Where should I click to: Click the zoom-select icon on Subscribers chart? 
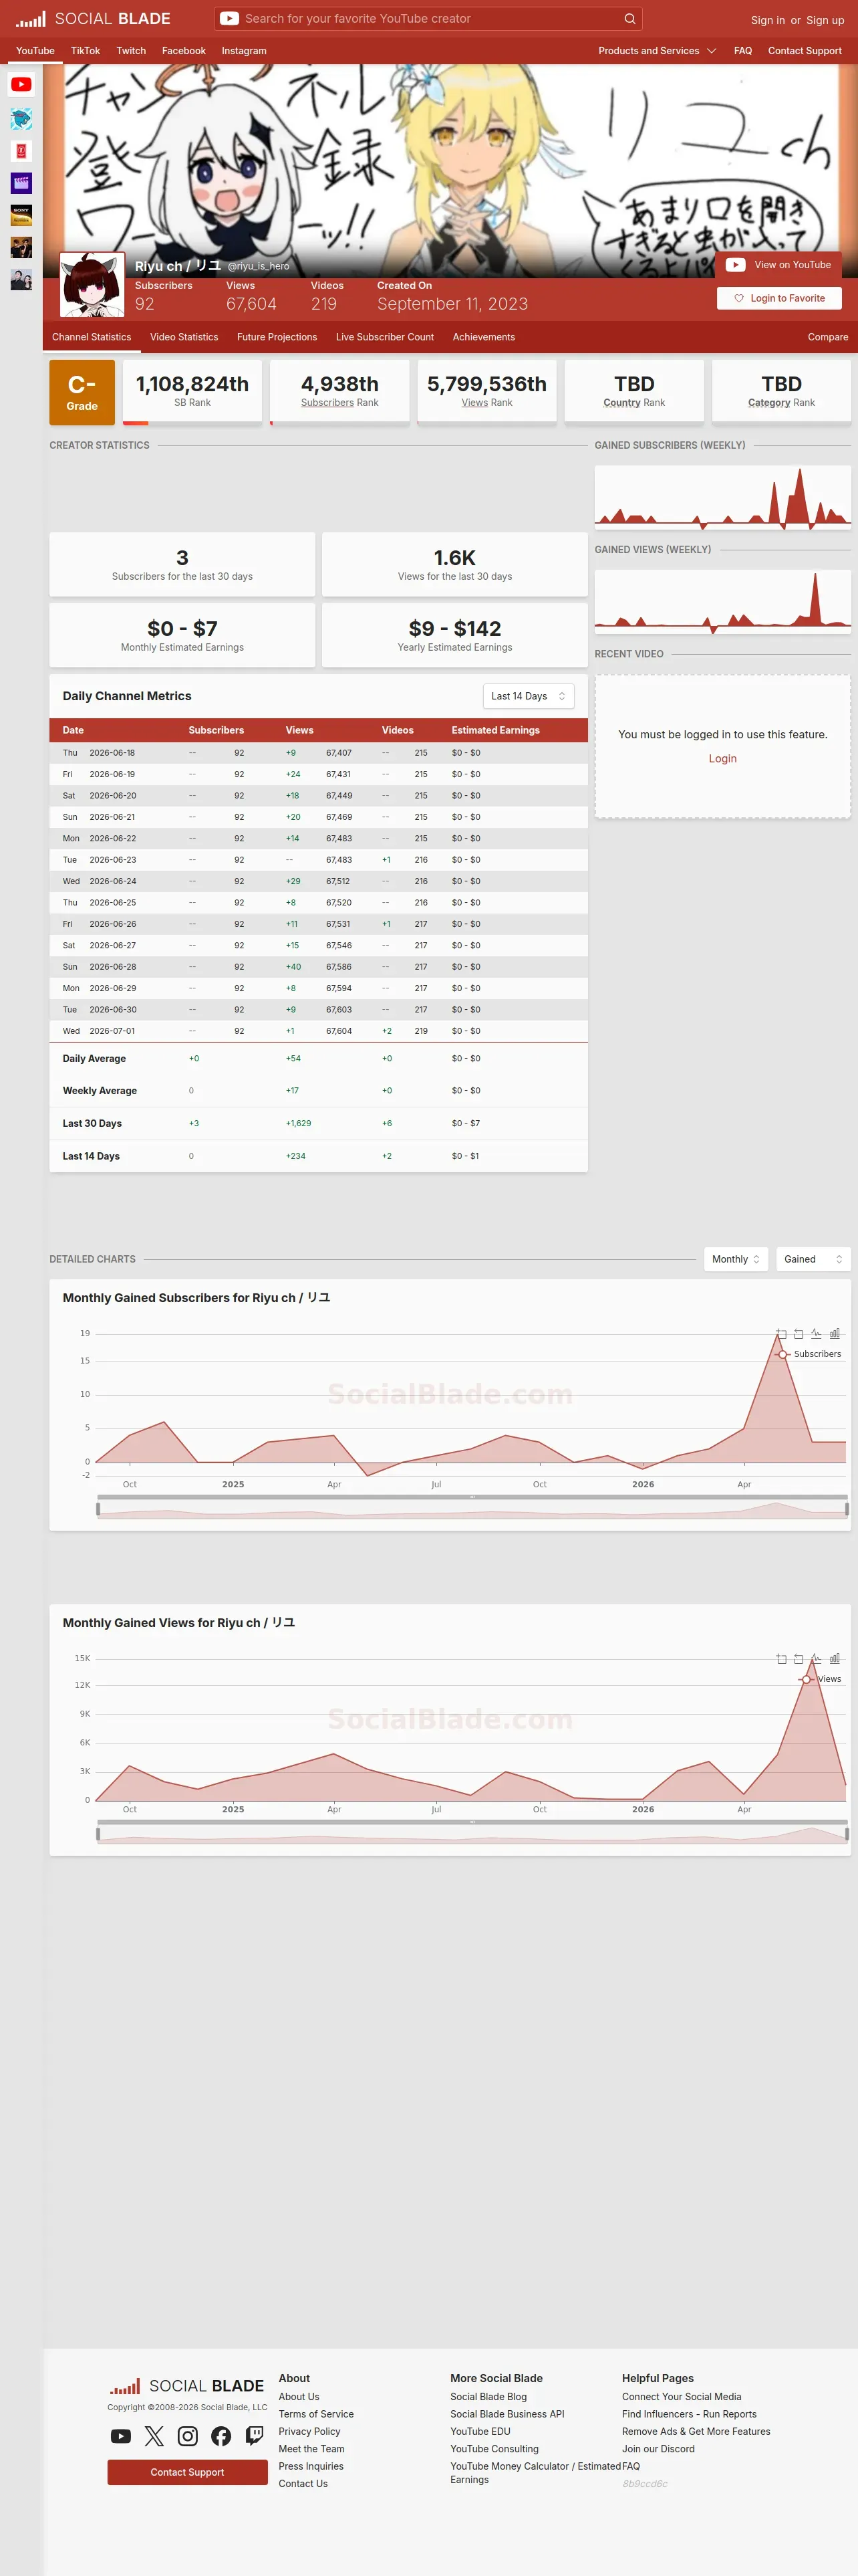[781, 1334]
